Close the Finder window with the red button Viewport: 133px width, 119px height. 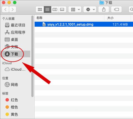point(4,3)
